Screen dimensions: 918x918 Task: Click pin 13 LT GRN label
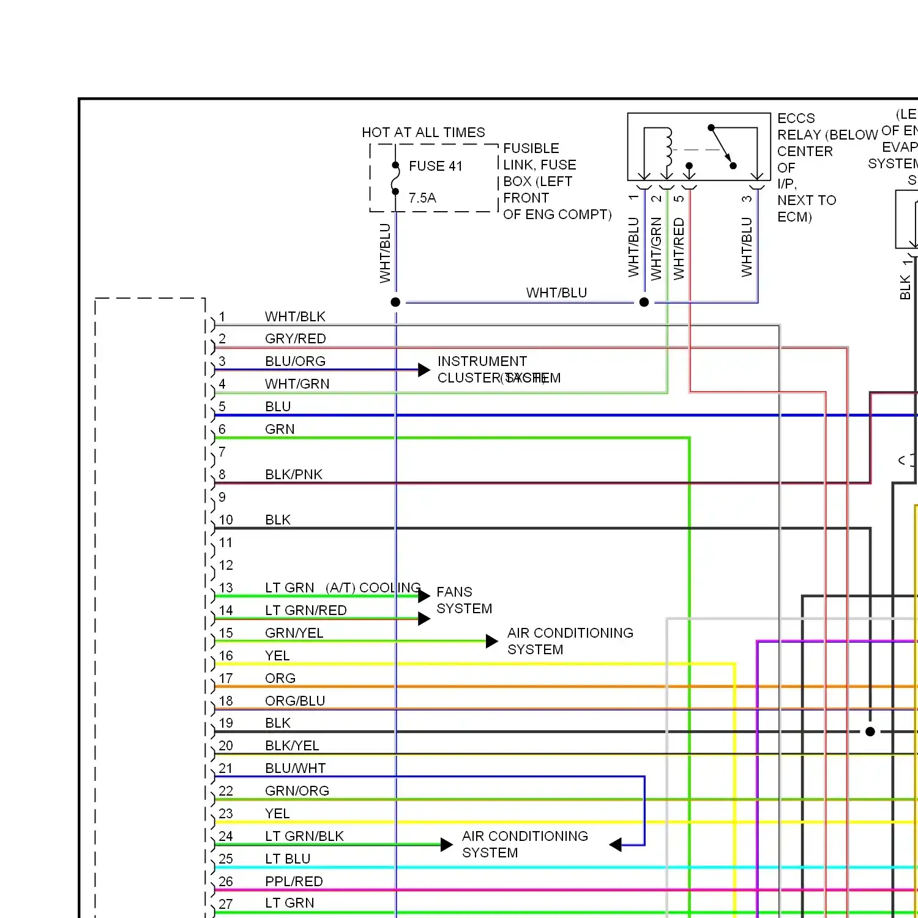(289, 588)
